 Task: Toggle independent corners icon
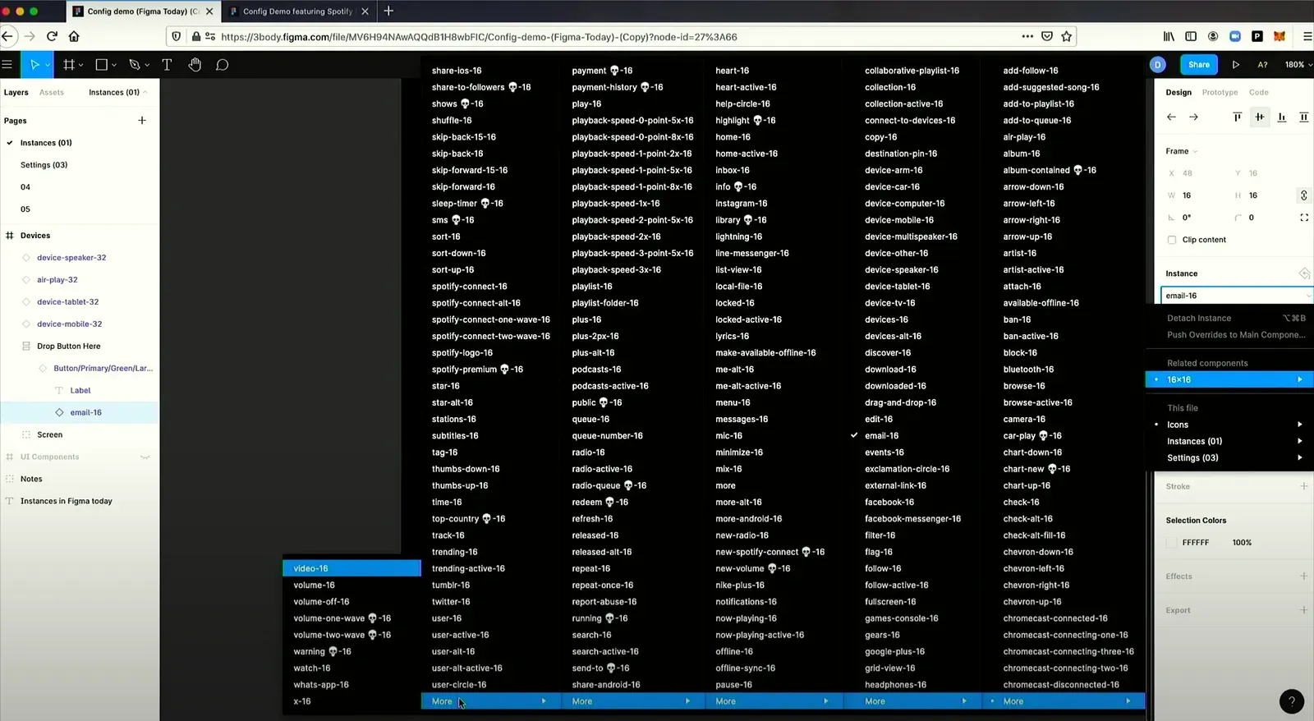pos(1304,218)
